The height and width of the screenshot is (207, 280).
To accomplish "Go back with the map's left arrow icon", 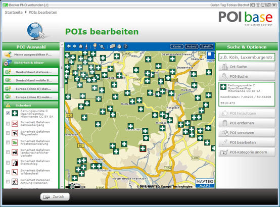I will pos(69,46).
